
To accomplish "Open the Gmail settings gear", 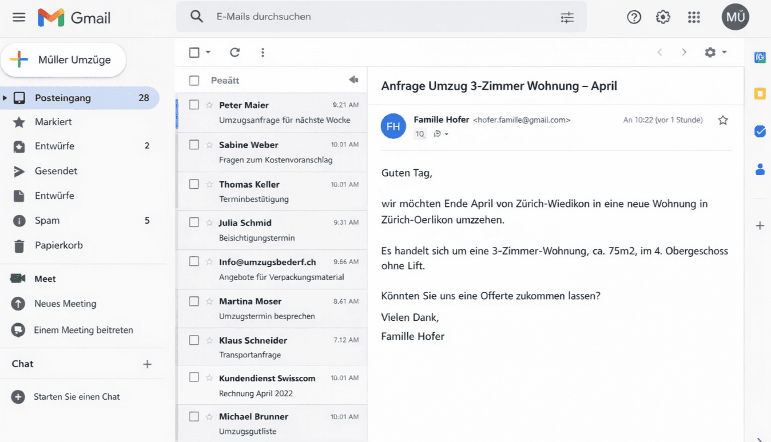I will tap(663, 17).
